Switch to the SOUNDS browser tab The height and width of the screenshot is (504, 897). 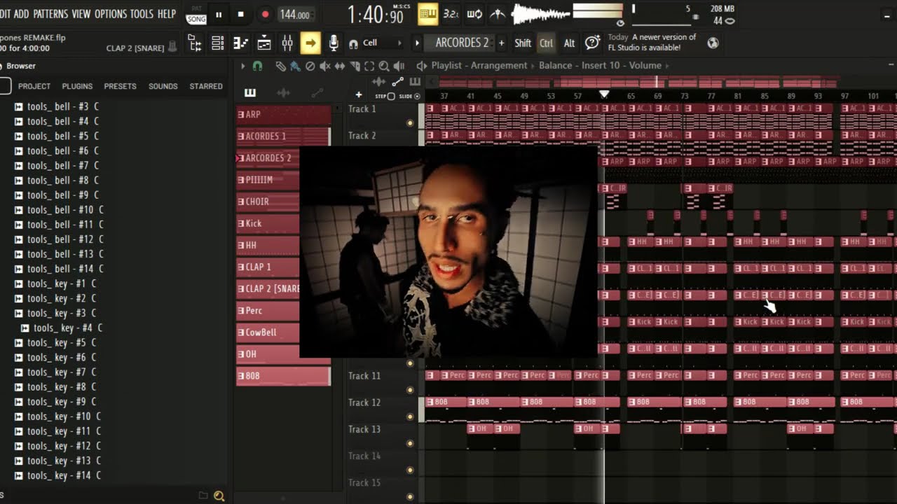[x=163, y=86]
